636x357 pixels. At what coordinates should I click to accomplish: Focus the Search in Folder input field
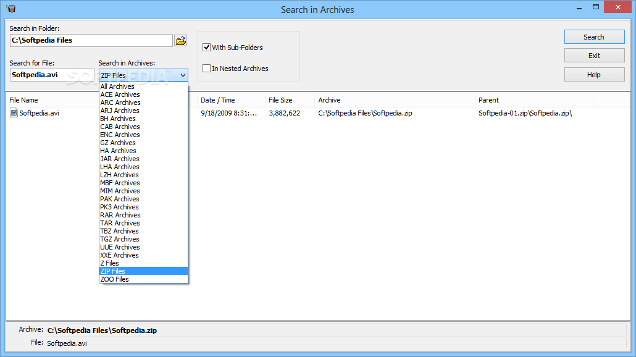(91, 41)
